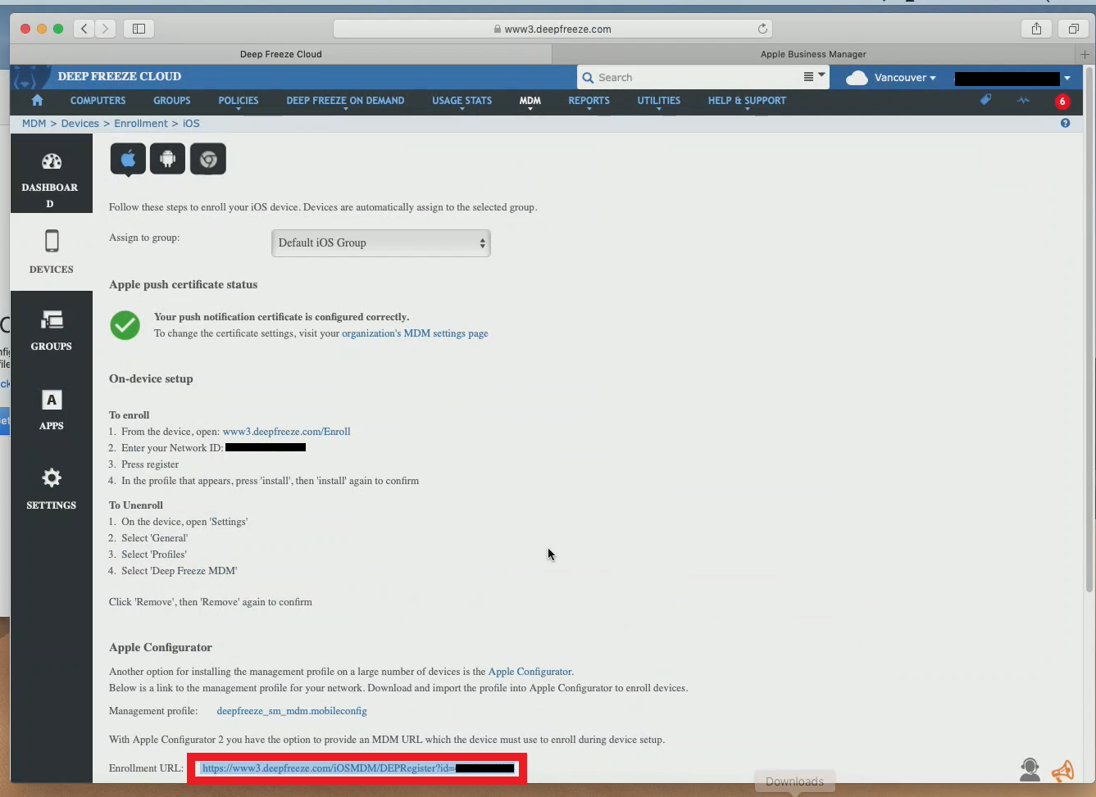Click the Deep Freeze Cloud logo title
The image size is (1096, 797).
pos(120,76)
